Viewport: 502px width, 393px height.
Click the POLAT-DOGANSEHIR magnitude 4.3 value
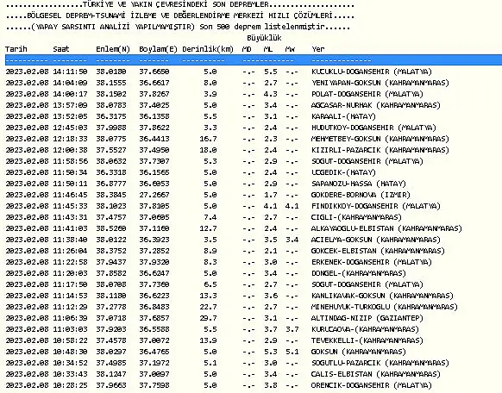pos(271,94)
